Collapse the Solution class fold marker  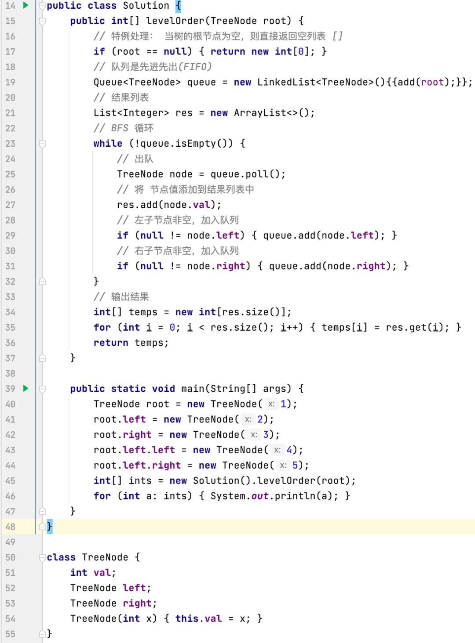(x=42, y=6)
